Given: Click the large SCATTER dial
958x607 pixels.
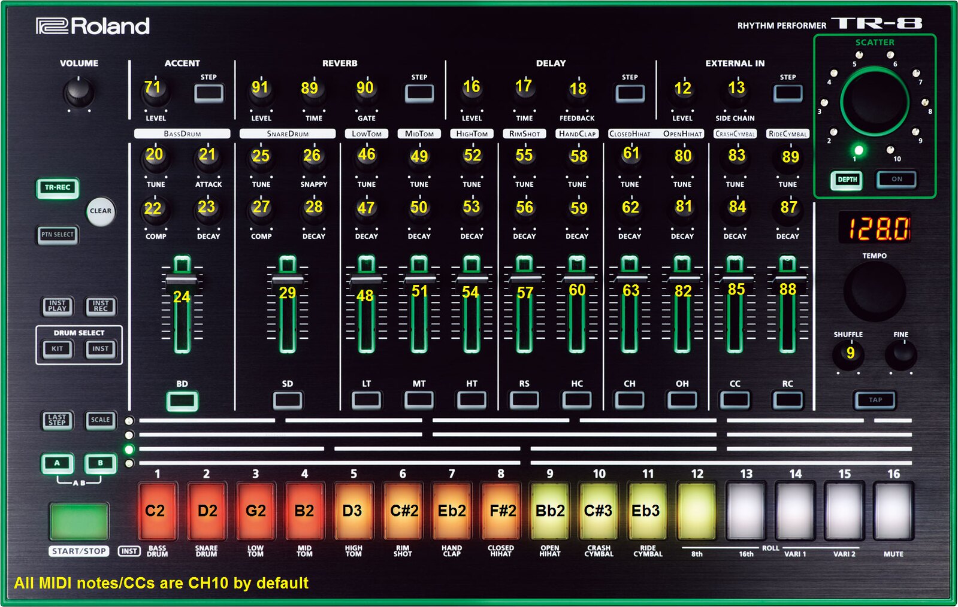Looking at the screenshot, I should click(875, 102).
